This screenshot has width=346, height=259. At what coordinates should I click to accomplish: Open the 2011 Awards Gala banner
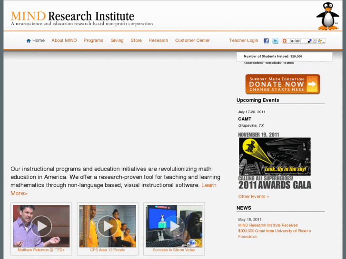tap(275, 161)
